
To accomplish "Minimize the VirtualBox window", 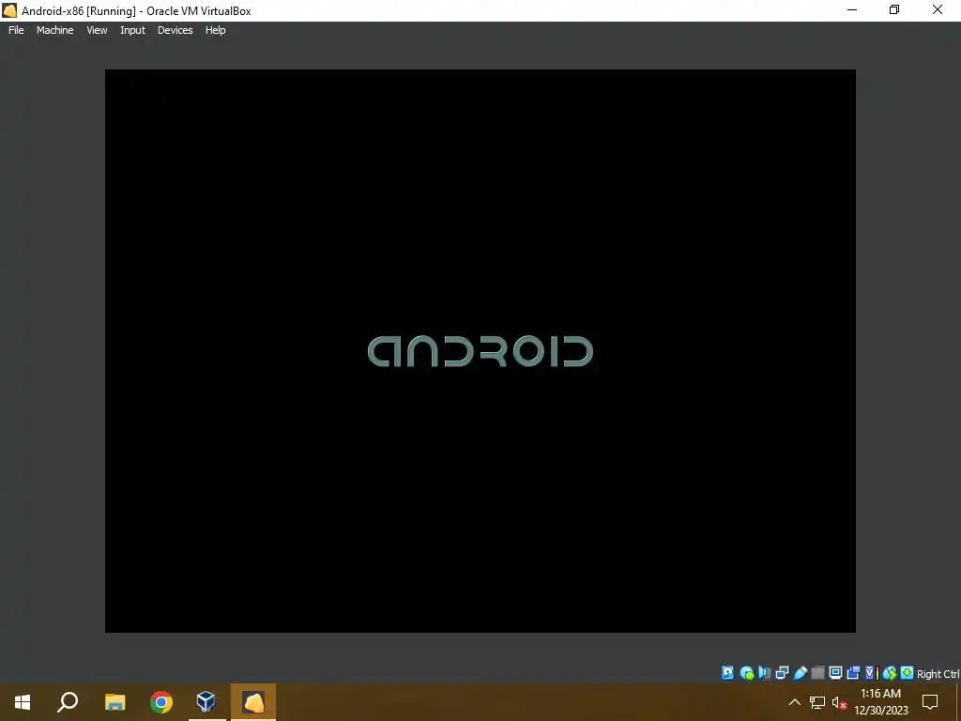I will [x=852, y=10].
